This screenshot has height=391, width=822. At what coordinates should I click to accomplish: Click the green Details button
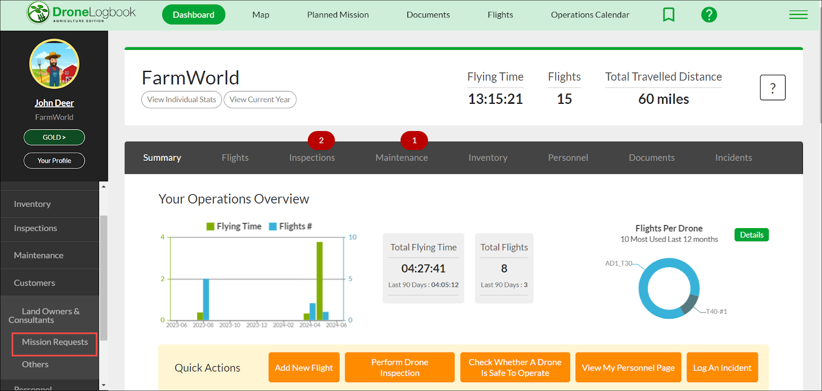[x=752, y=235]
